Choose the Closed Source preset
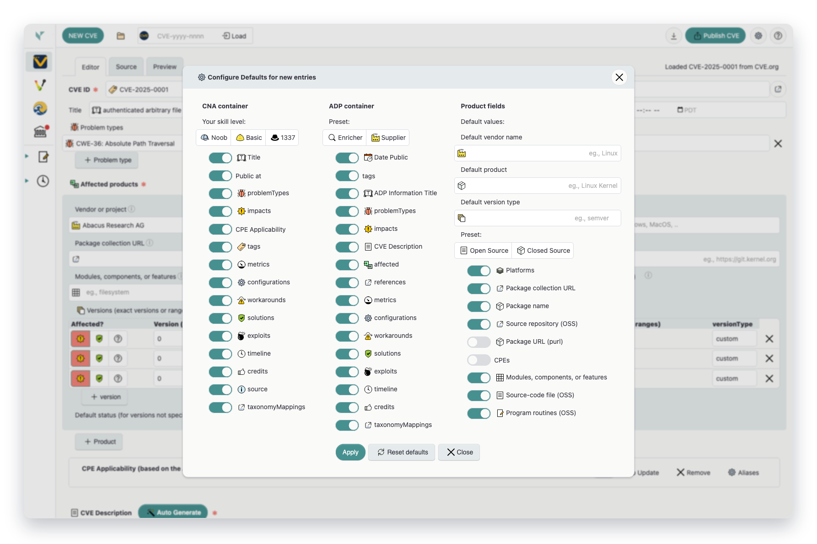 coord(543,251)
